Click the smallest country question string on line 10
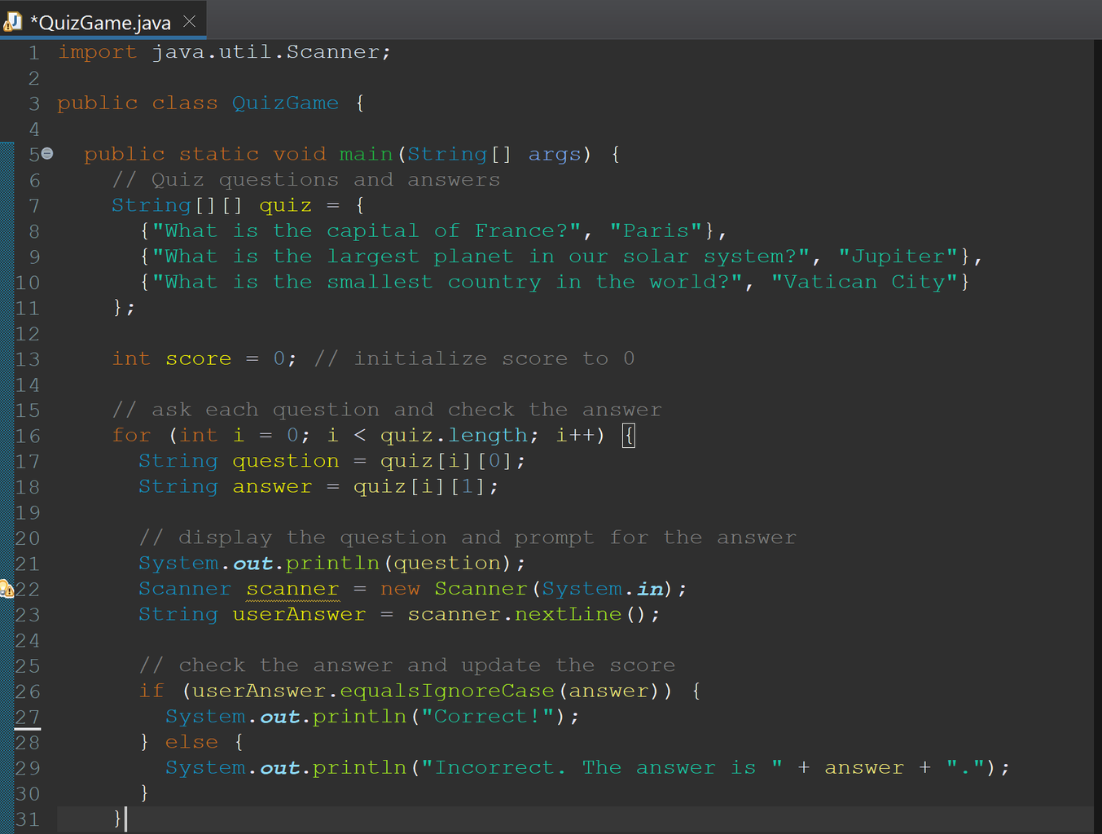The height and width of the screenshot is (834, 1102). 447,283
